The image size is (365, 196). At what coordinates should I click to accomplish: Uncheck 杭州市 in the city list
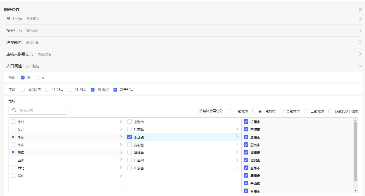click(x=246, y=122)
